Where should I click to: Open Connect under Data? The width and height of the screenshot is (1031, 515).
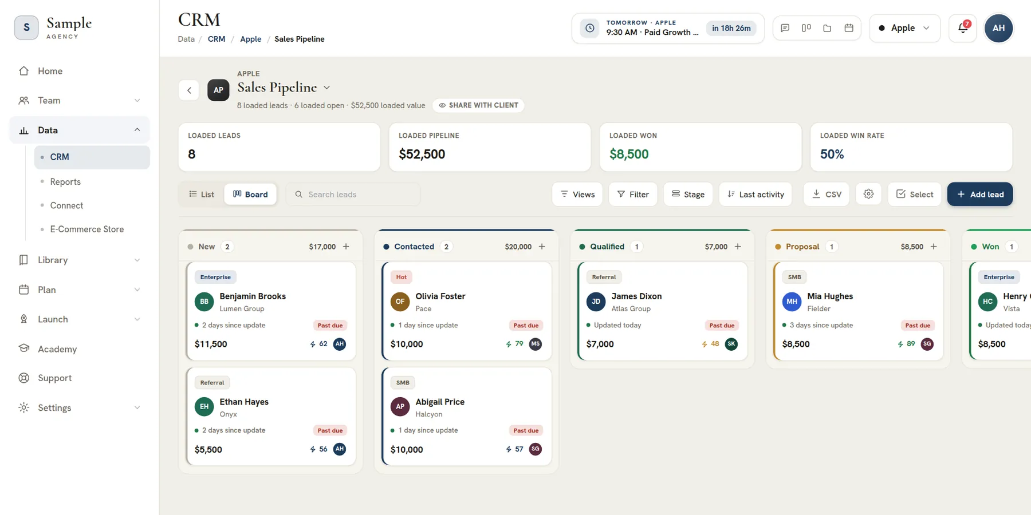click(92, 205)
